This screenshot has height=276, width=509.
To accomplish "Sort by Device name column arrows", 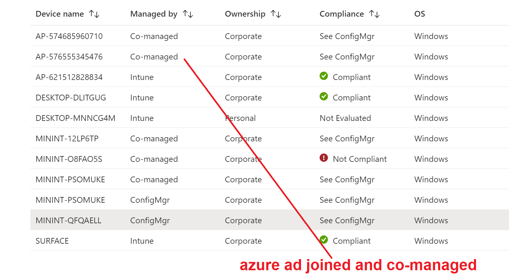I will pos(94,14).
